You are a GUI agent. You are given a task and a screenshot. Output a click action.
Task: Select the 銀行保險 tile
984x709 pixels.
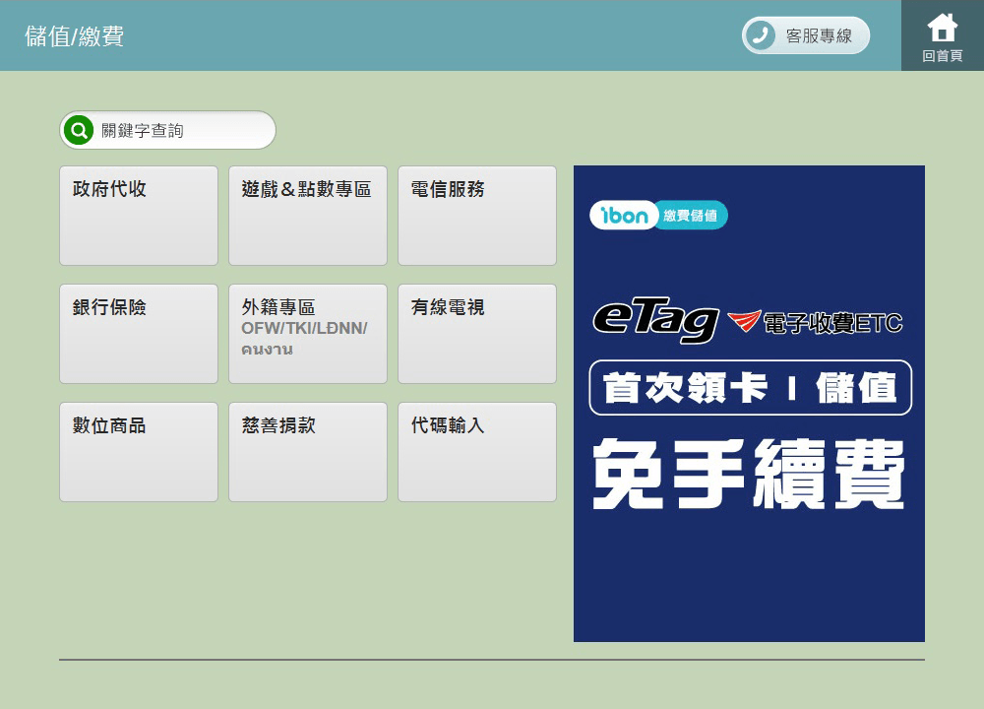tap(139, 334)
